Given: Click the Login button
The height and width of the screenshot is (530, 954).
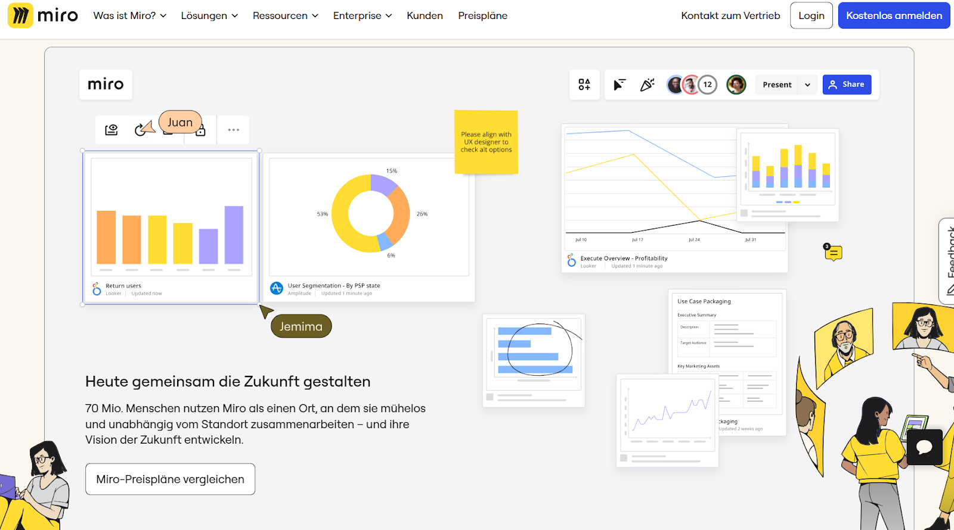Looking at the screenshot, I should click(x=811, y=15).
